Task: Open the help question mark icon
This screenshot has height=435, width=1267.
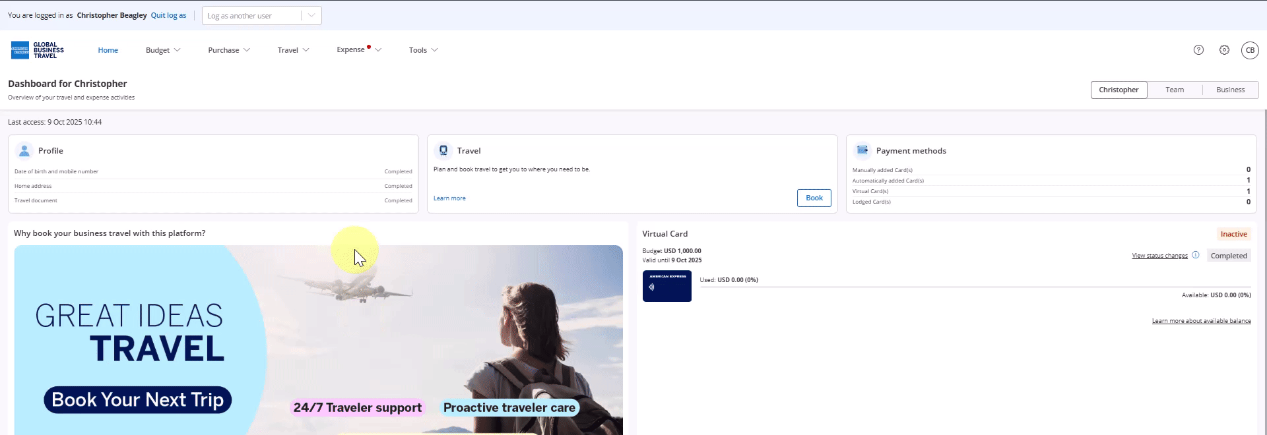Action: [1198, 50]
